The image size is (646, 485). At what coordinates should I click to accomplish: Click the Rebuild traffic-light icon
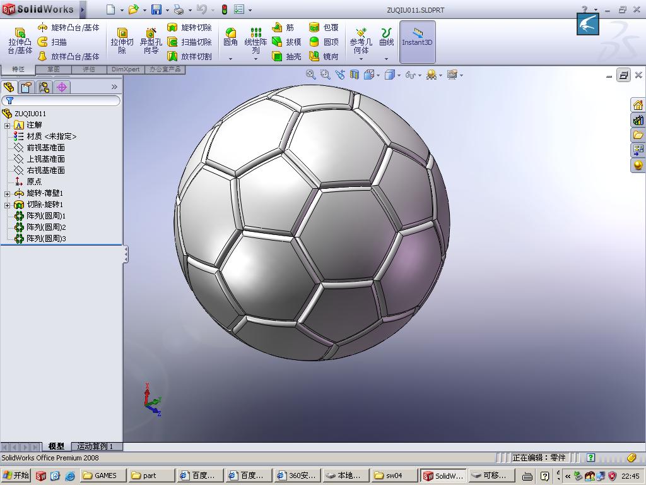click(225, 9)
